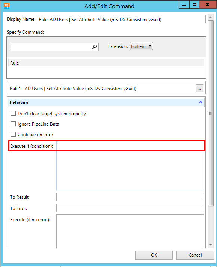Confirm with the OK button
The image size is (217, 267).
tap(154, 255)
